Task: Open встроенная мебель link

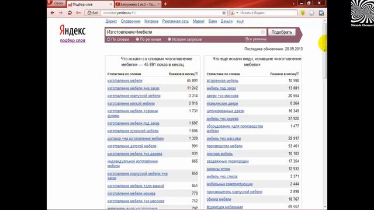Action: click(x=222, y=80)
